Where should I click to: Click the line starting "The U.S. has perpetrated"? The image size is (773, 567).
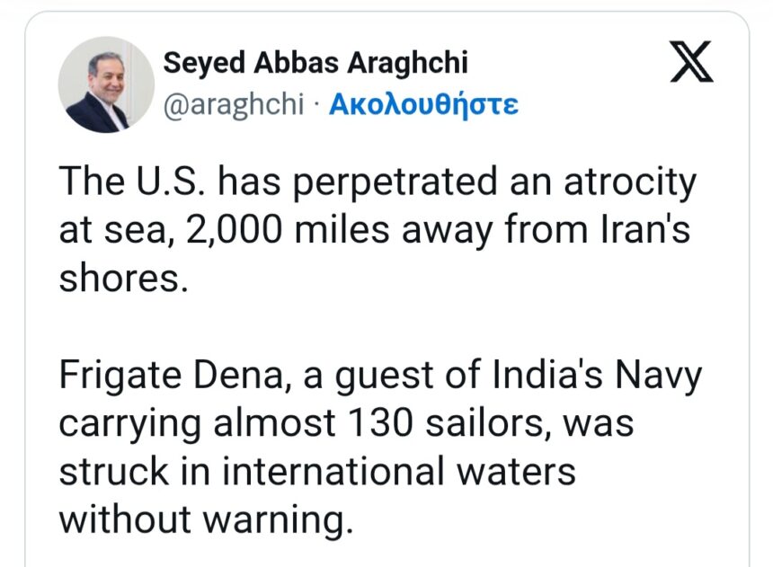[x=378, y=183]
